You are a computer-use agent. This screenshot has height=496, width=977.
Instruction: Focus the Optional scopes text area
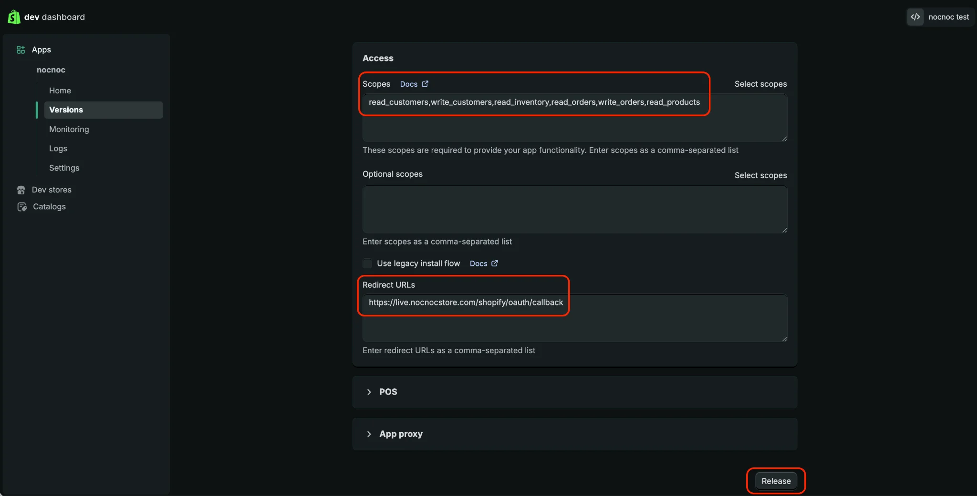(x=575, y=209)
